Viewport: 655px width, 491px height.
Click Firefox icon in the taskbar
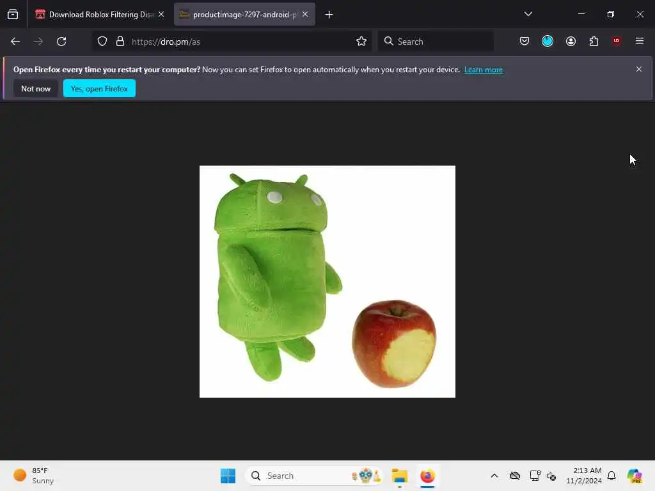(x=427, y=476)
